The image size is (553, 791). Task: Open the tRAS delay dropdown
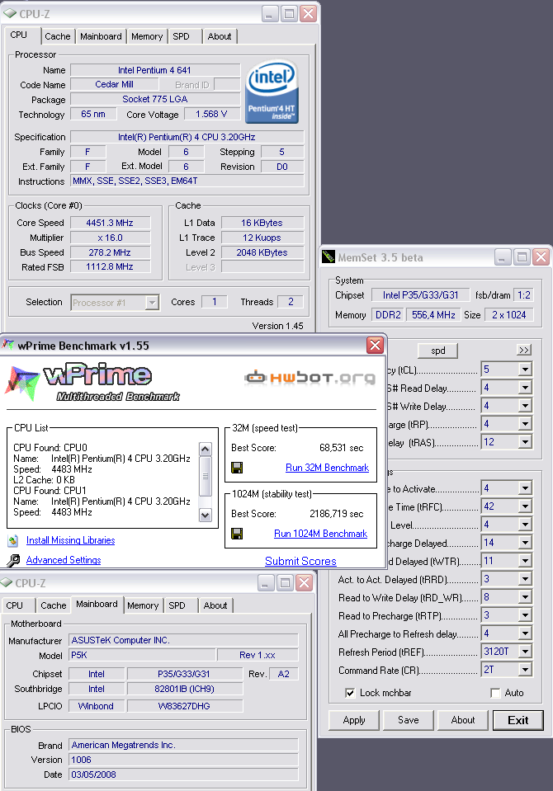coord(525,442)
